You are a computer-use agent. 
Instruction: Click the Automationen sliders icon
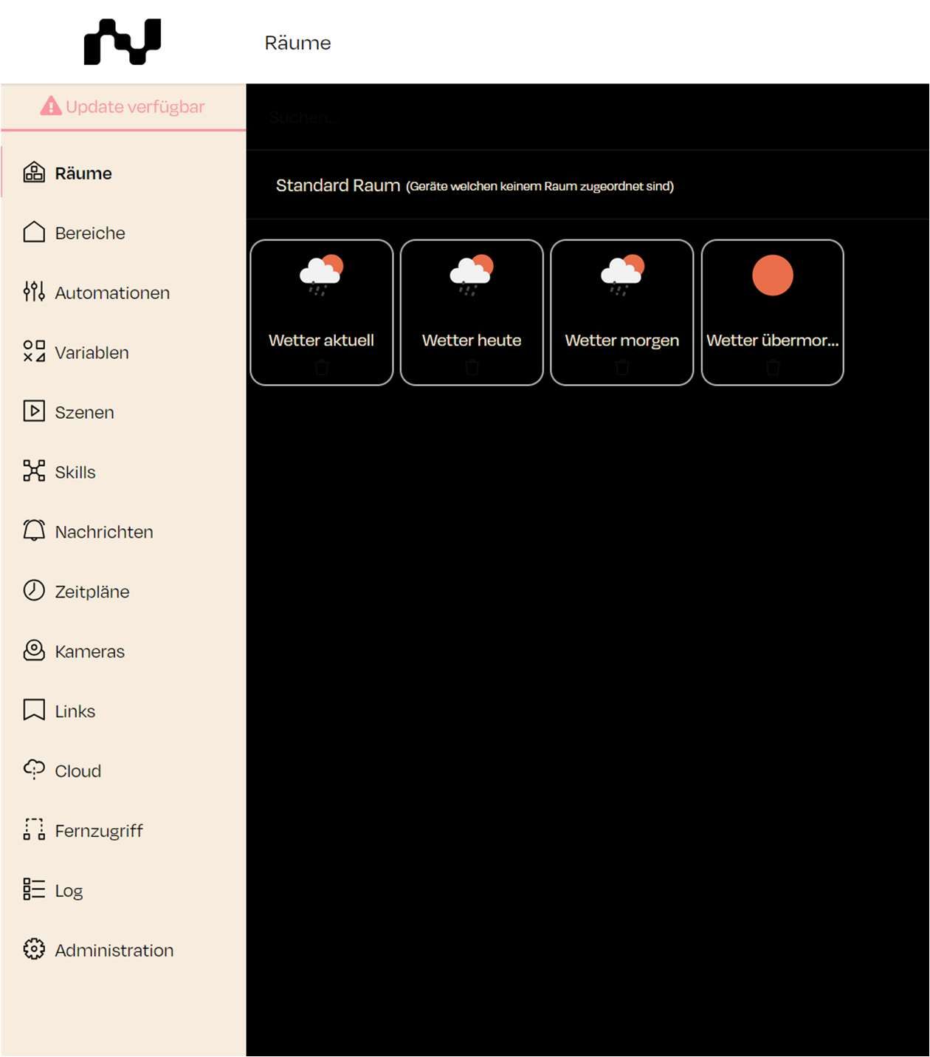34,292
